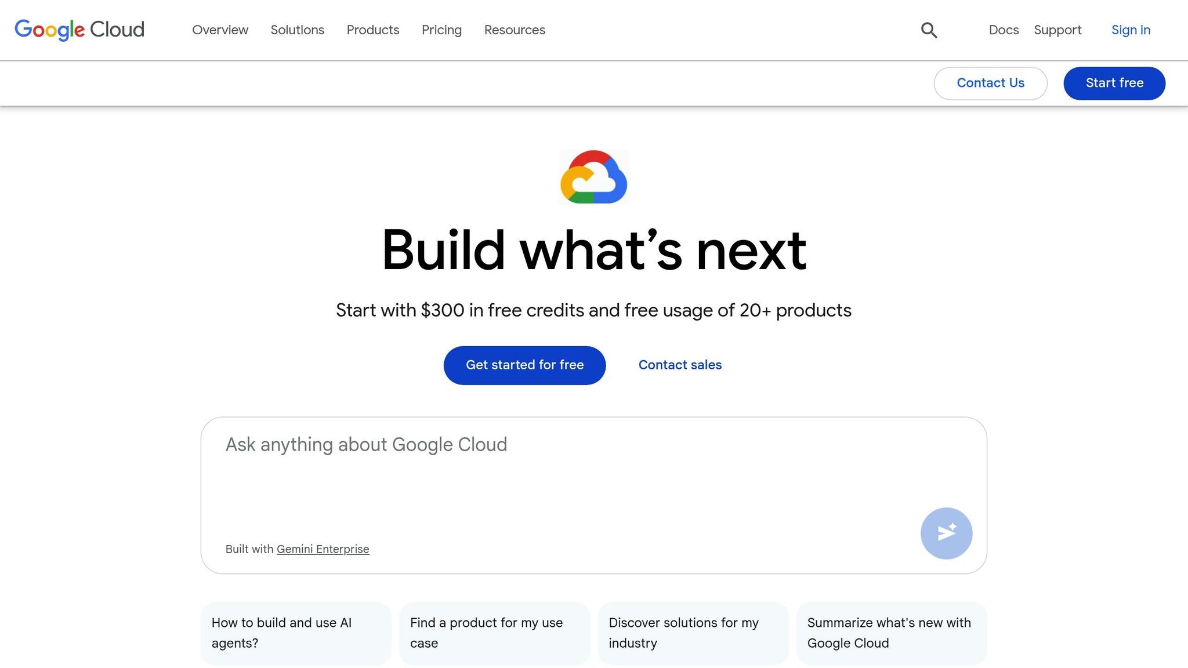This screenshot has width=1188, height=668.
Task: Select the Overview tab
Action: (x=220, y=30)
